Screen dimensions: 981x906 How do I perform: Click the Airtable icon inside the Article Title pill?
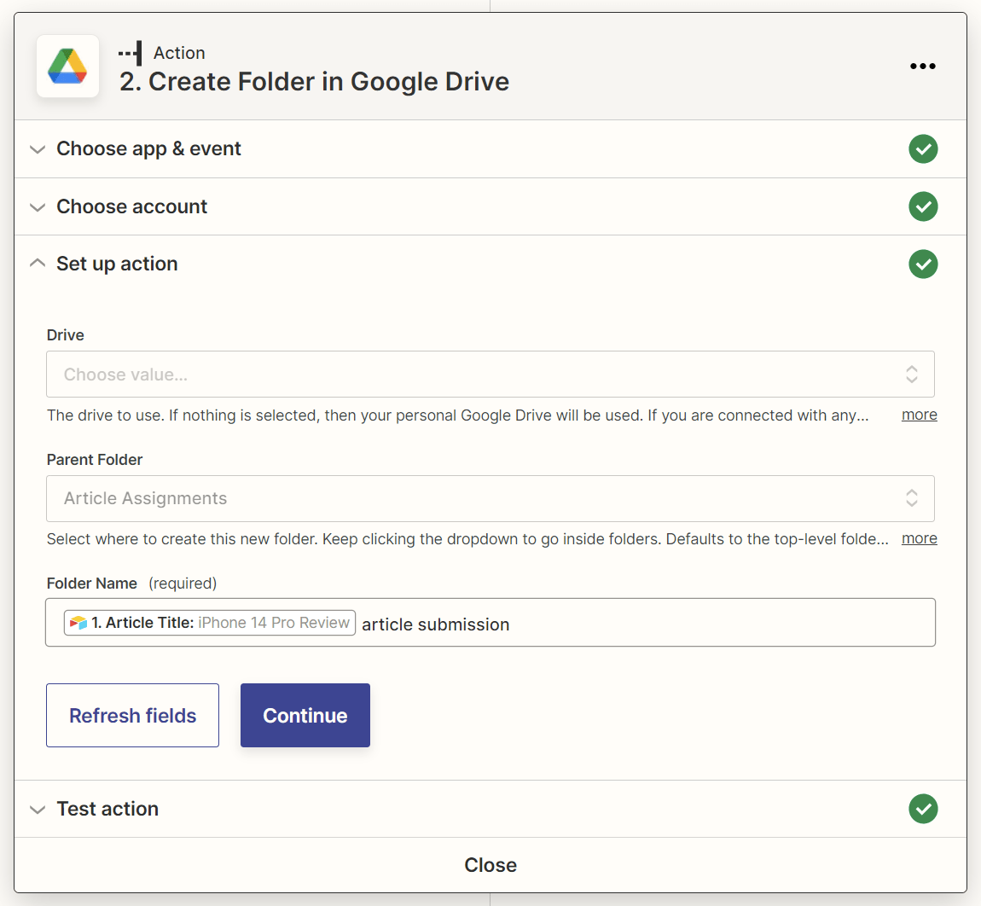pyautogui.click(x=78, y=622)
